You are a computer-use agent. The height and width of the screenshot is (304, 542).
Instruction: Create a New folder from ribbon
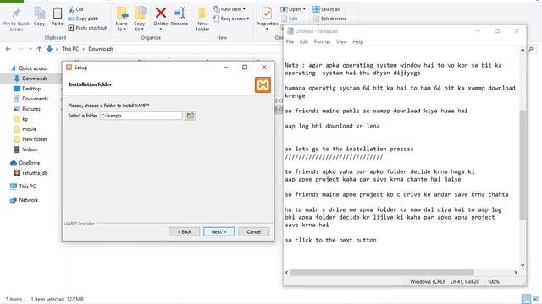tap(202, 19)
